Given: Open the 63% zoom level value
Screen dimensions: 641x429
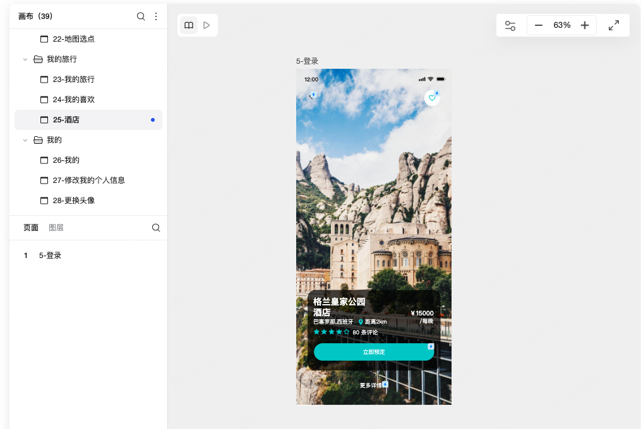Looking at the screenshot, I should click(561, 25).
